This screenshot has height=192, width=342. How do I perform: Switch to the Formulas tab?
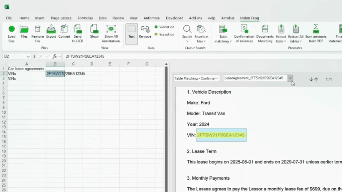coord(85,18)
